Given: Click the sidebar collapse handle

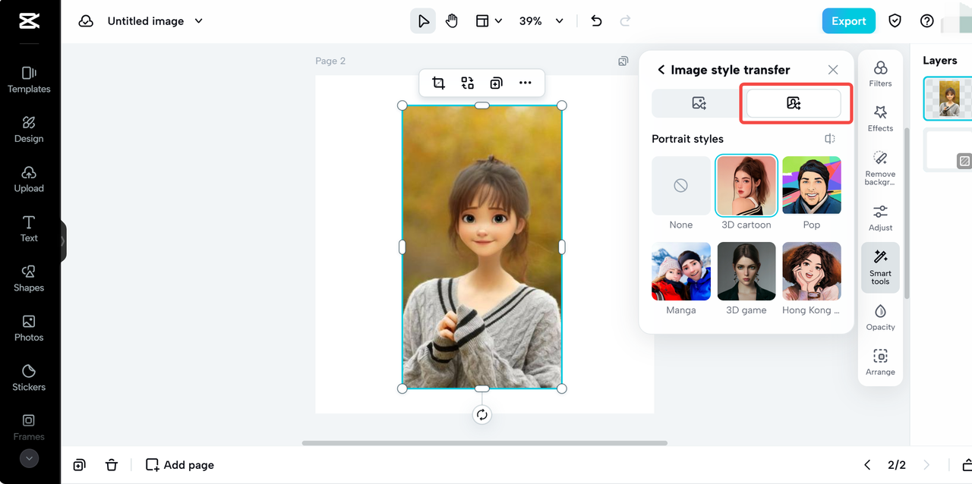Looking at the screenshot, I should point(63,241).
